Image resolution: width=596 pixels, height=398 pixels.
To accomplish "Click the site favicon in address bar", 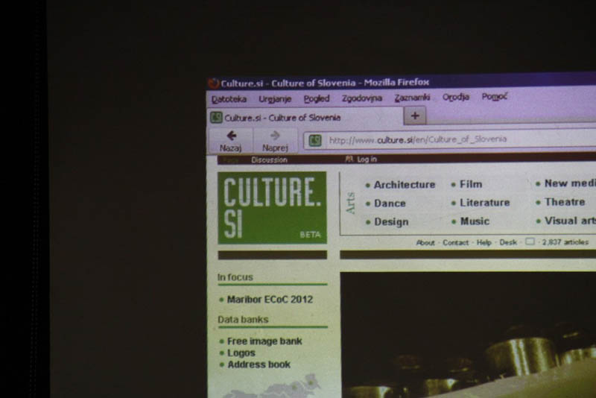I will point(314,140).
